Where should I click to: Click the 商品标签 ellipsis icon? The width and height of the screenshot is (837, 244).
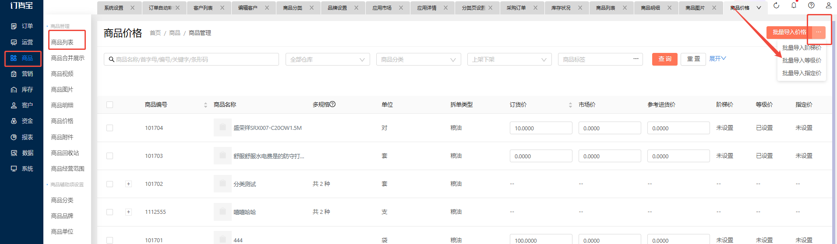pos(636,59)
